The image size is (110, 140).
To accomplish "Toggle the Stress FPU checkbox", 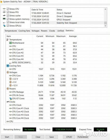I will (8, 12).
